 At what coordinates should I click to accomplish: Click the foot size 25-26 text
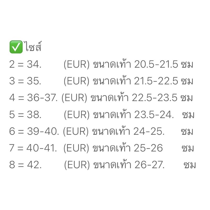click(x=148, y=148)
